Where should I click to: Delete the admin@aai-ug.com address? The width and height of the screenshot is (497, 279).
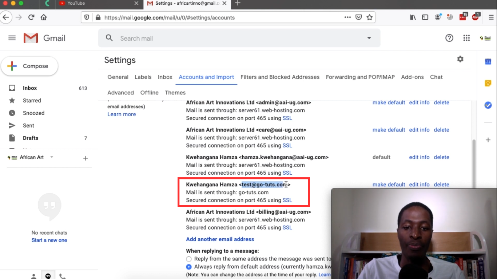[441, 102]
